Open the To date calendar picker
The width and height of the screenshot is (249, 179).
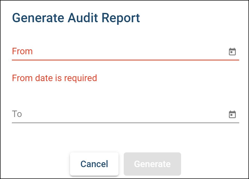(x=232, y=114)
